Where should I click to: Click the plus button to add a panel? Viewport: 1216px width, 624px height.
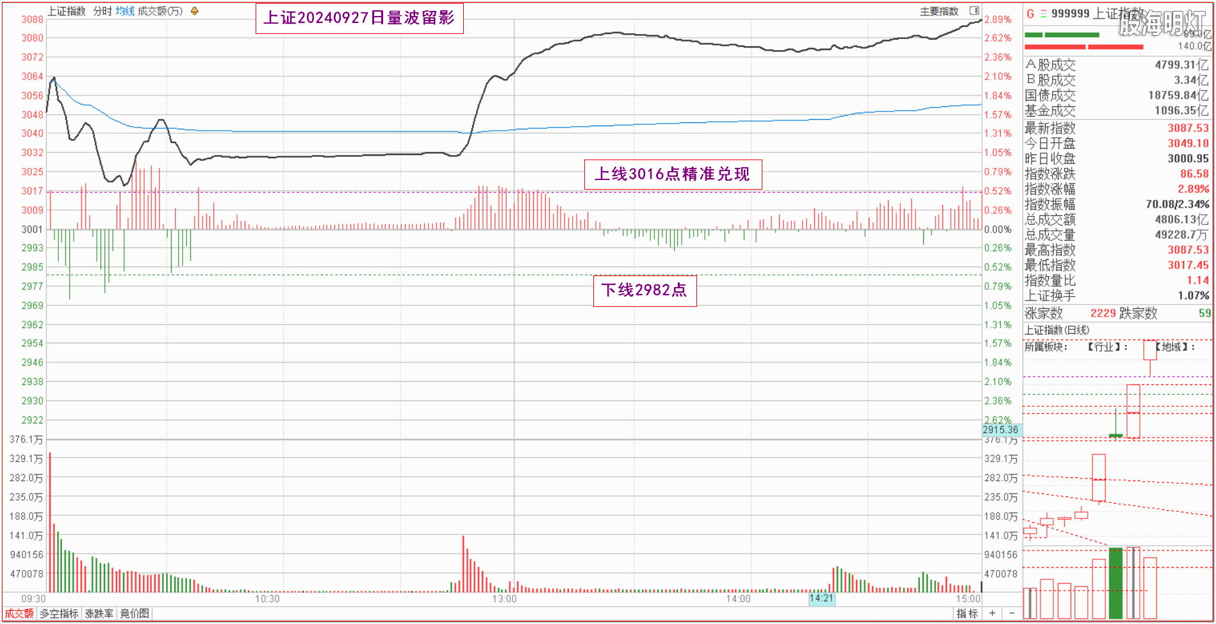tap(992, 614)
